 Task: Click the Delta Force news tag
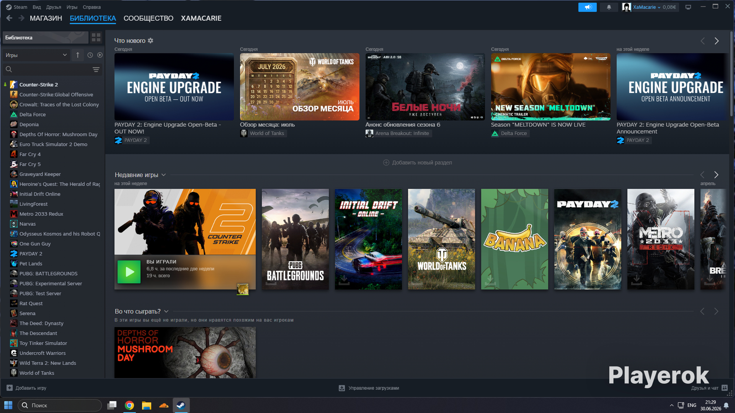(510, 133)
